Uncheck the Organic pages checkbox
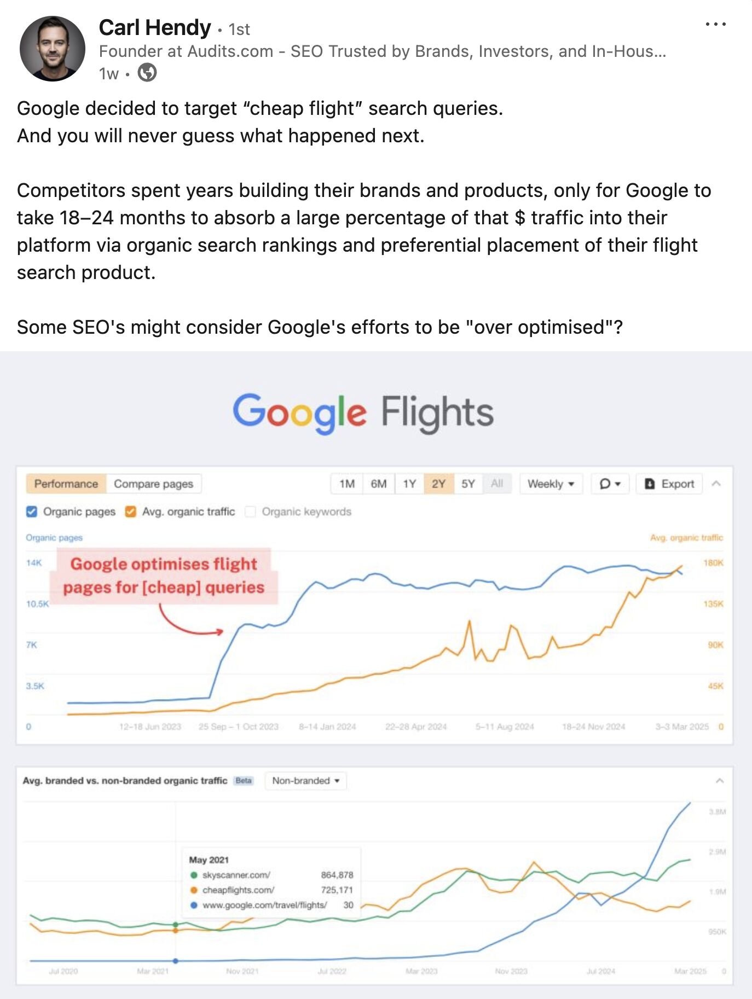This screenshot has width=752, height=999. 31,512
